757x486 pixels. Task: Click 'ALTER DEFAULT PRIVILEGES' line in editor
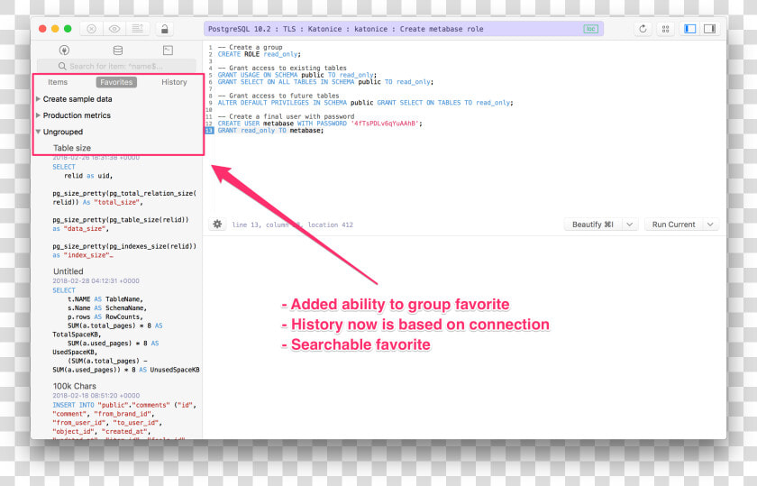[x=366, y=103]
